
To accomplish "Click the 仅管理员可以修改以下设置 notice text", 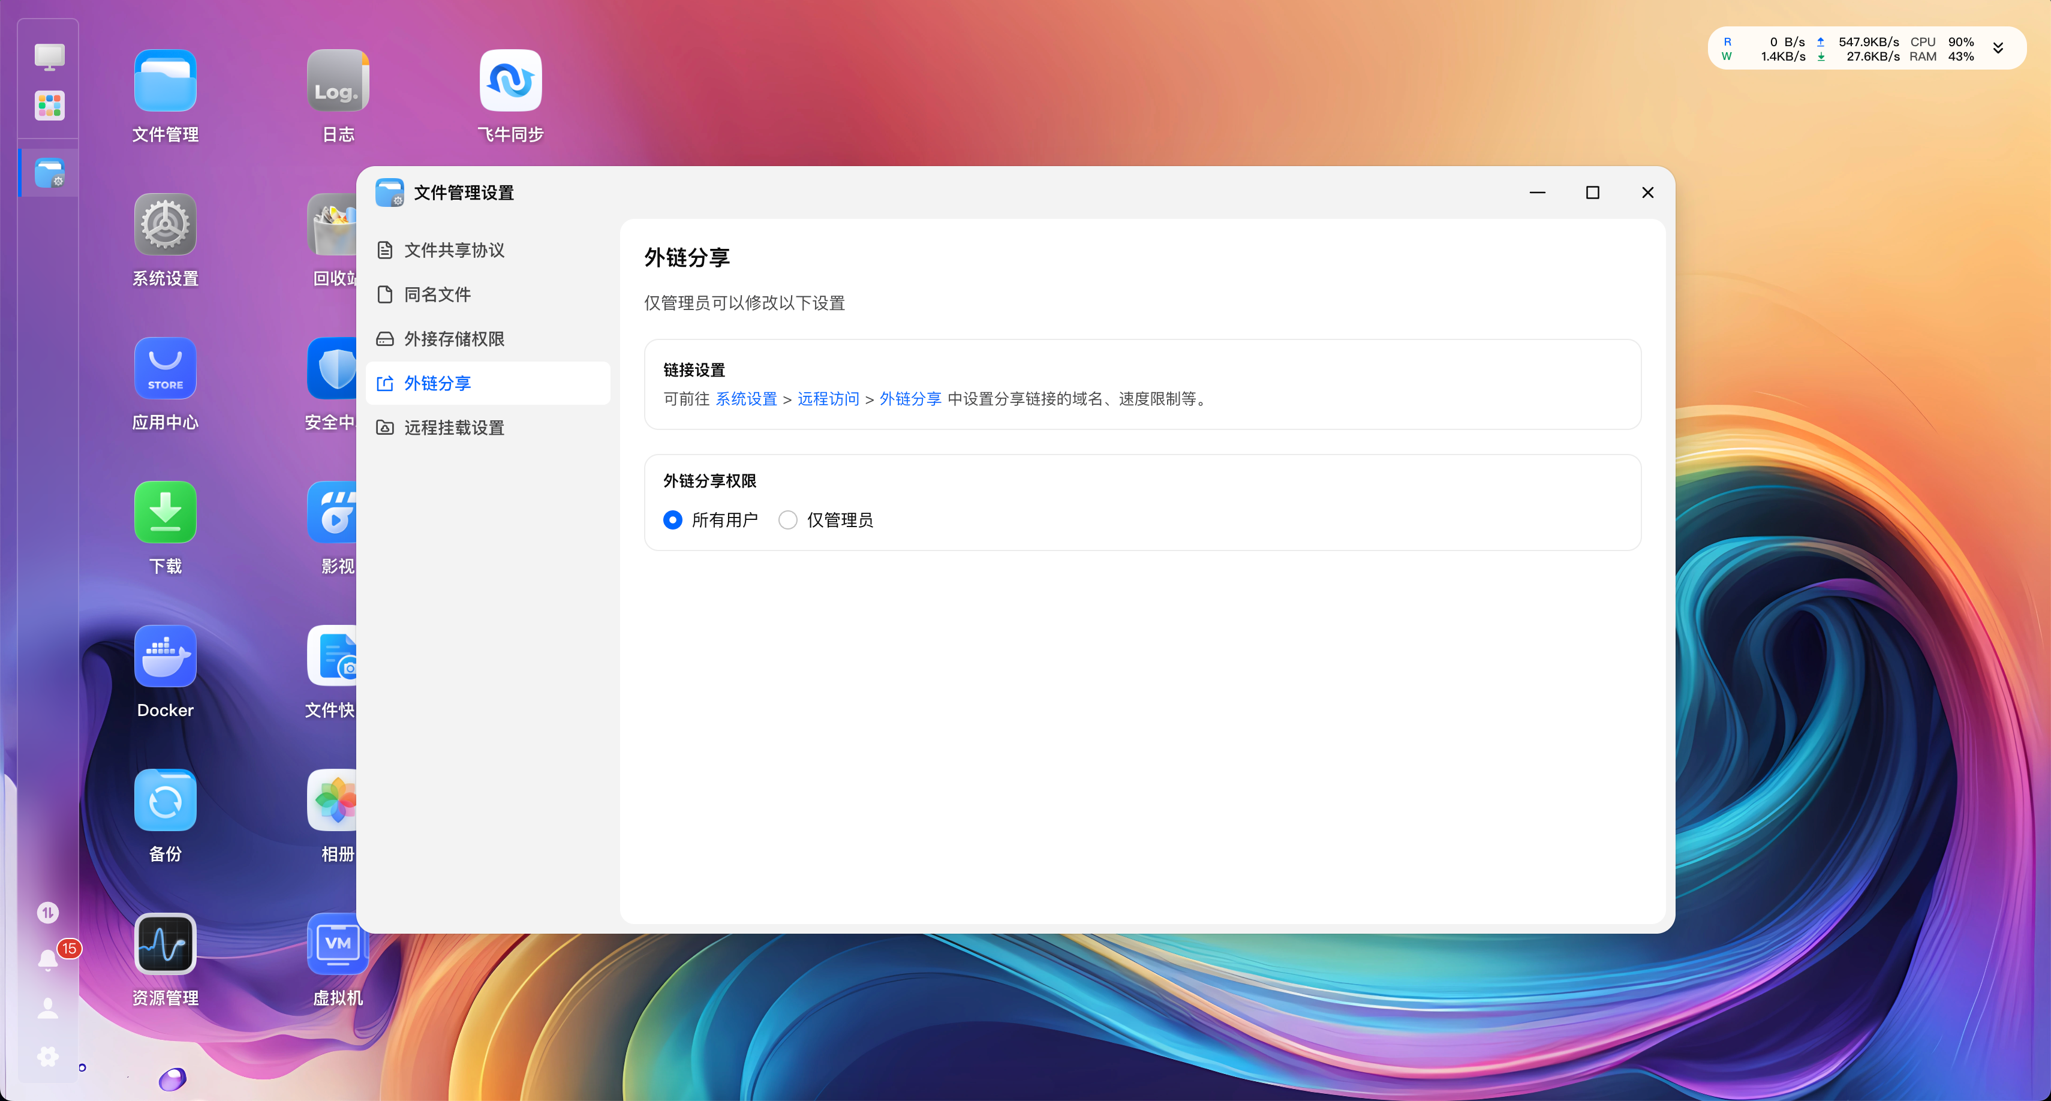I will [744, 303].
